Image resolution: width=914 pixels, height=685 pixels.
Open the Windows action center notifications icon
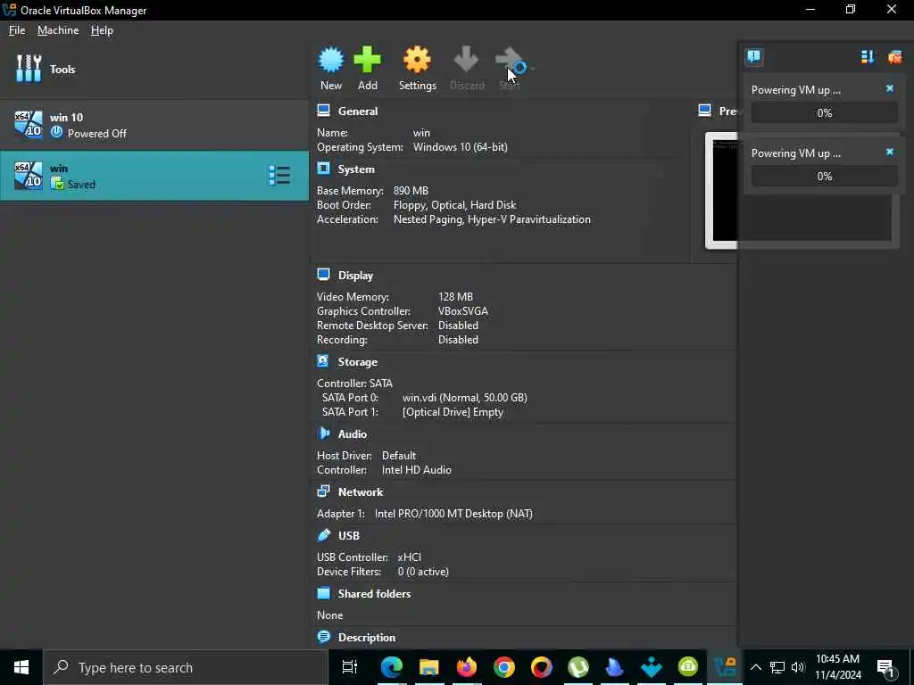[x=885, y=668]
